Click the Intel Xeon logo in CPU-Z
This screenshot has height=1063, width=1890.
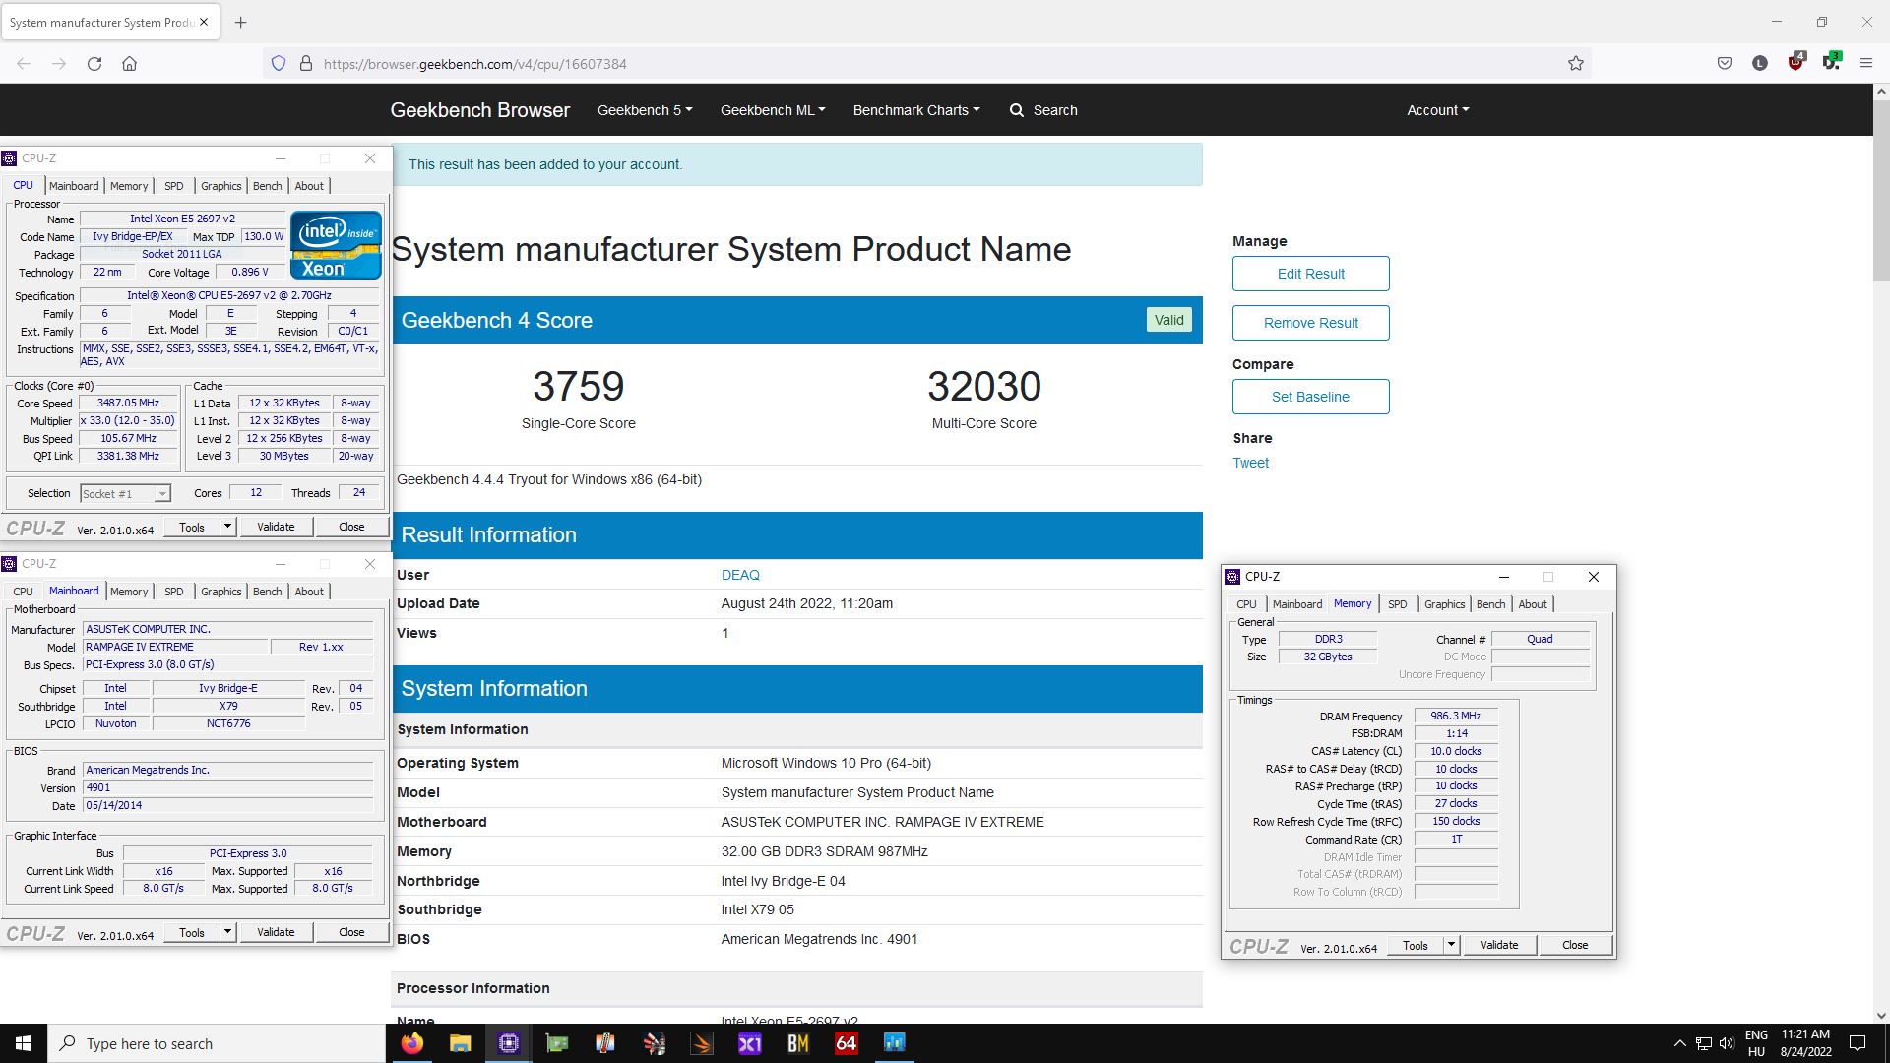coord(336,245)
